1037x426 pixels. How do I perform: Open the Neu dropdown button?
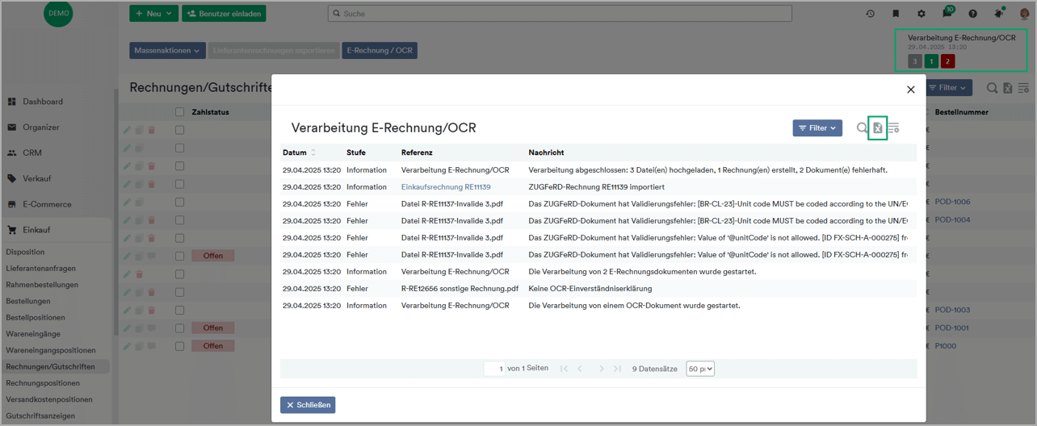tap(153, 14)
